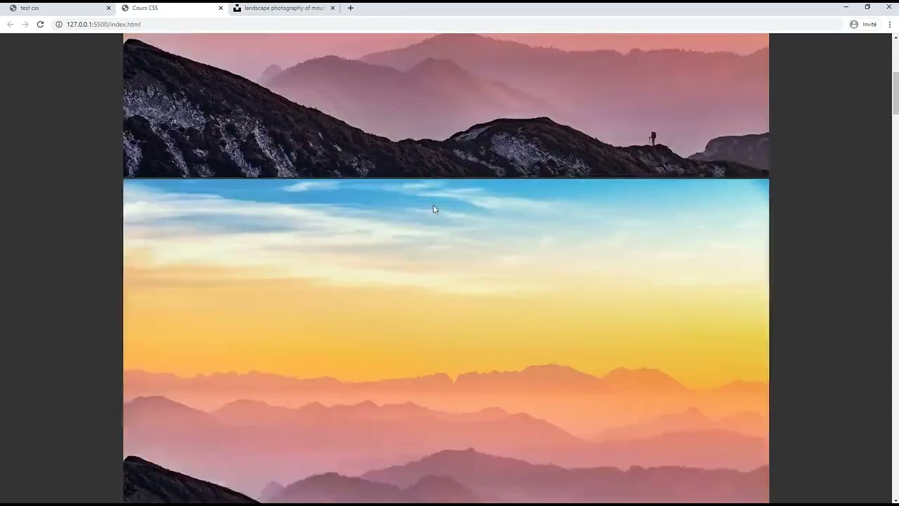The height and width of the screenshot is (506, 899).
Task: Click the Unsplash favicon on landscape tab
Action: pos(237,8)
